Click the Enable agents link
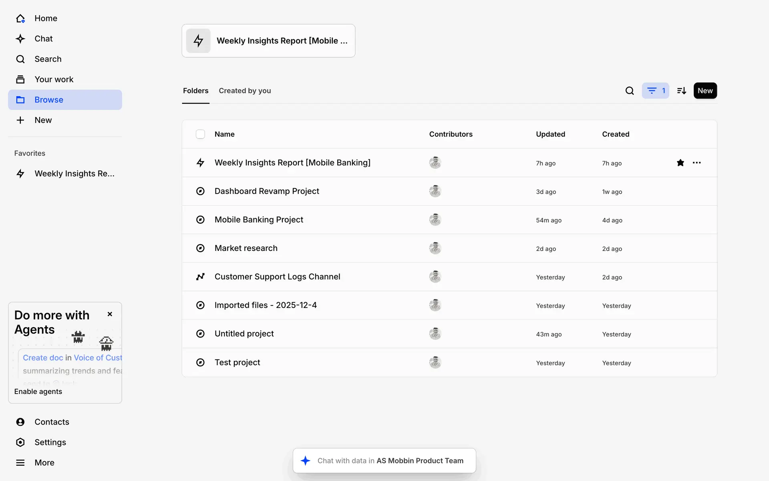Image resolution: width=769 pixels, height=481 pixels. (x=38, y=392)
